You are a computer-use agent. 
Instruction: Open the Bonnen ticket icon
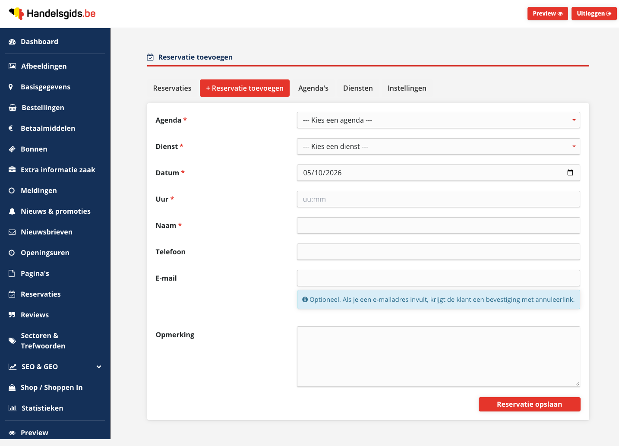click(x=12, y=149)
